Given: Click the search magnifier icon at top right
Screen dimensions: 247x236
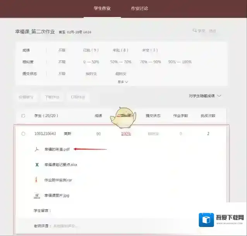Looking at the screenshot, I should pos(195,31).
